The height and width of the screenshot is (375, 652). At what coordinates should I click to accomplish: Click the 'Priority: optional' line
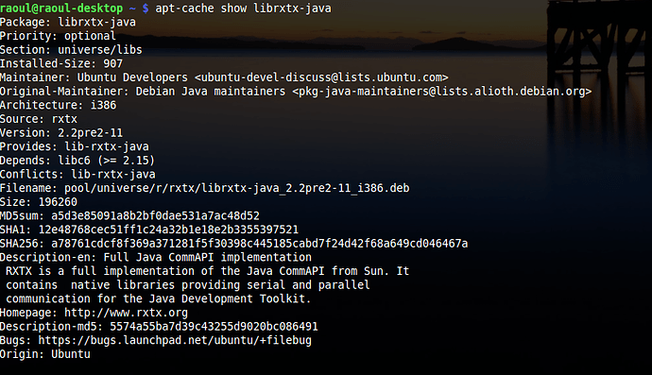click(x=58, y=36)
